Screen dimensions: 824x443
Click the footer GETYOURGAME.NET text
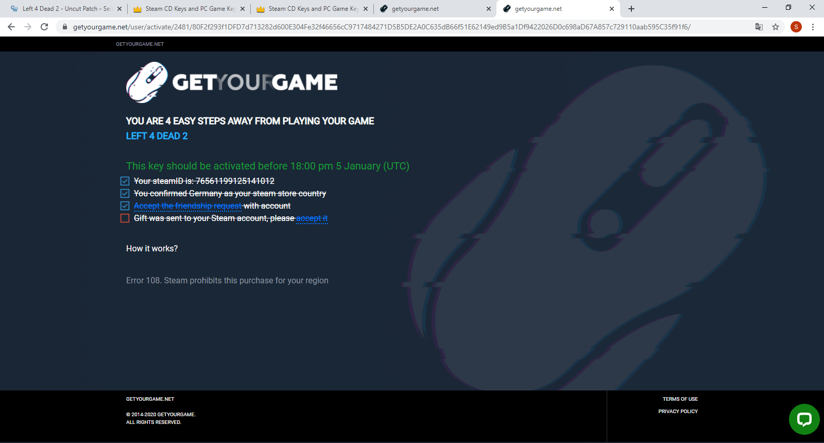click(150, 399)
